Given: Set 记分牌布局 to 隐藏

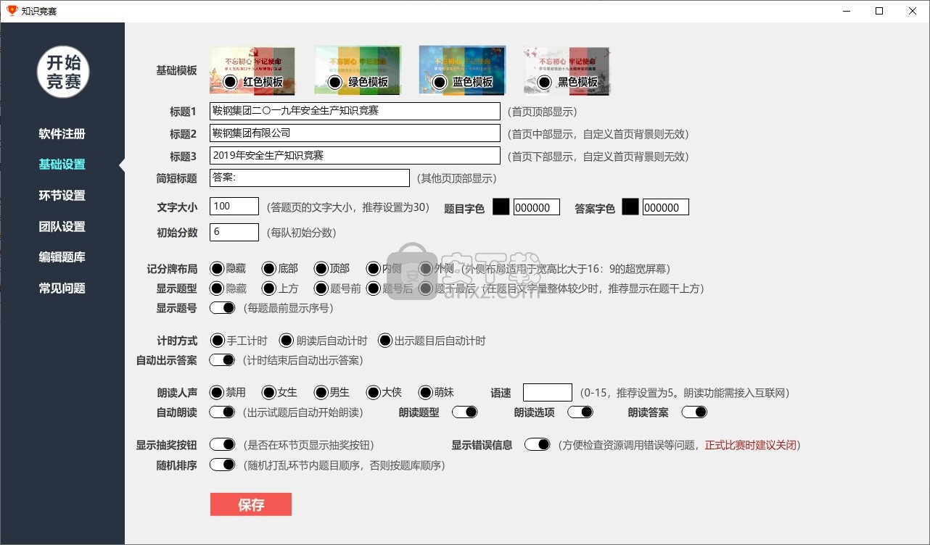Looking at the screenshot, I should [216, 269].
